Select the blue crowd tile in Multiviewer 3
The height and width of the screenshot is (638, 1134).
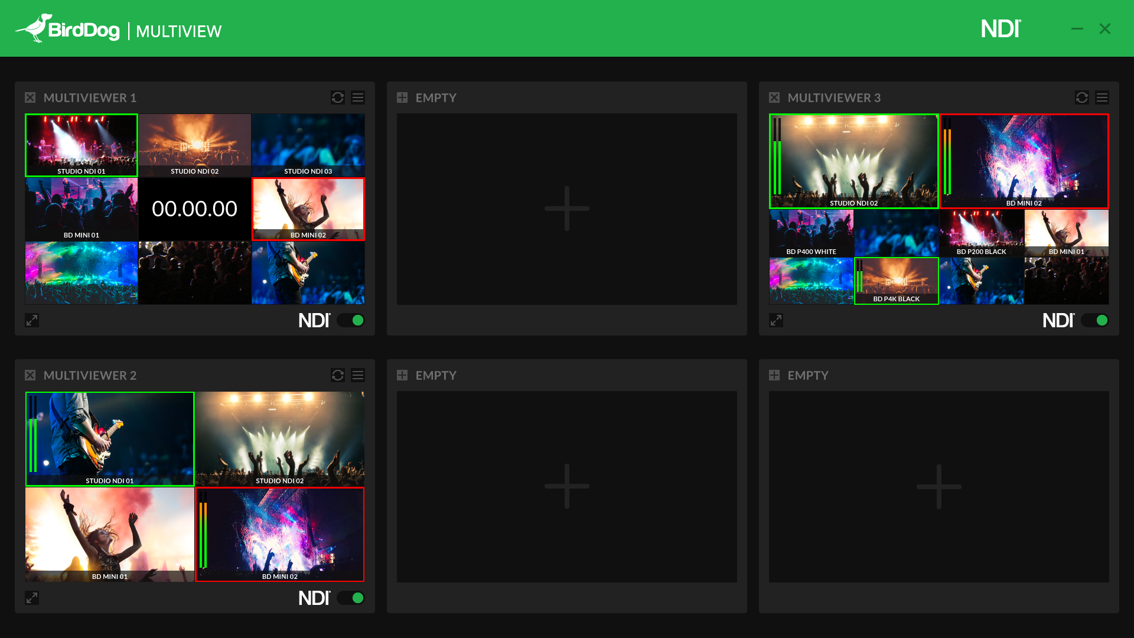[897, 233]
